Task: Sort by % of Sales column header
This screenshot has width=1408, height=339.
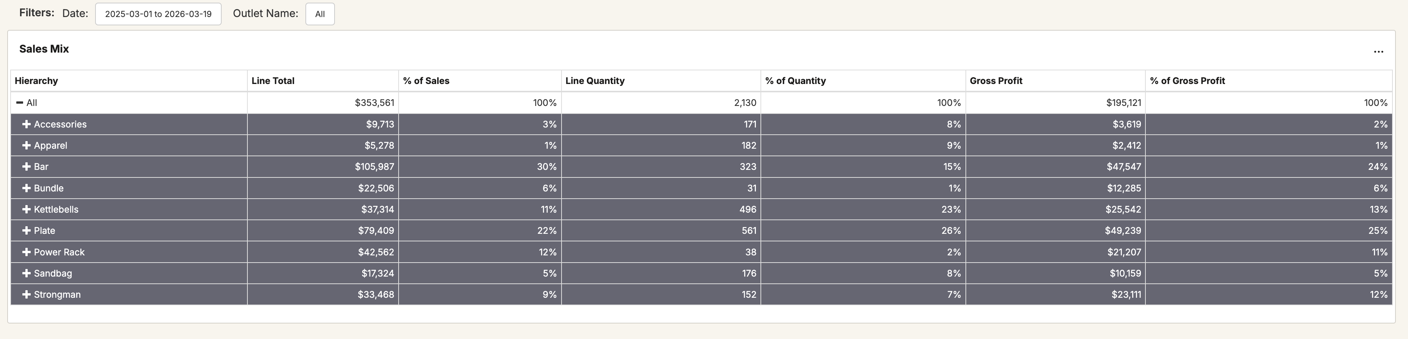Action: click(426, 81)
